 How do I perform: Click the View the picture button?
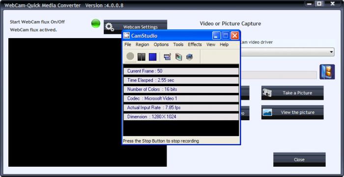[x=292, y=112]
